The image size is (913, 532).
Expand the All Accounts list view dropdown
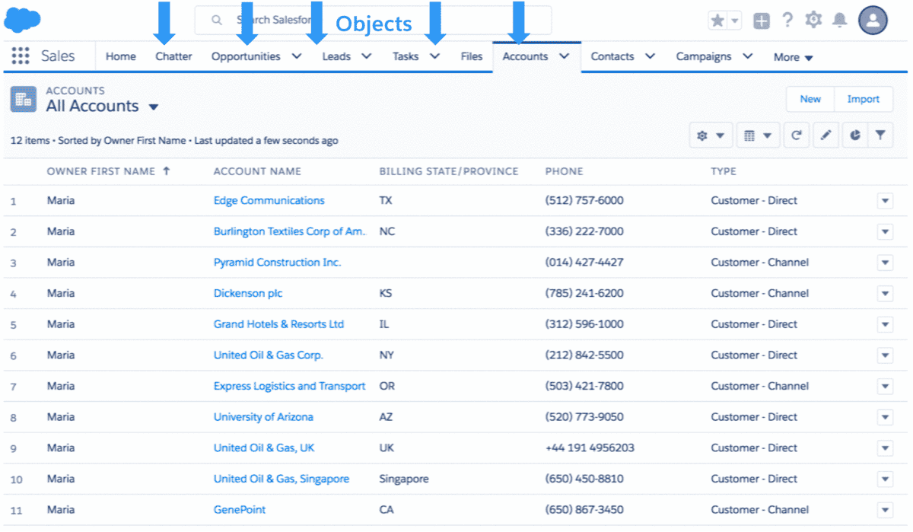[x=154, y=107]
